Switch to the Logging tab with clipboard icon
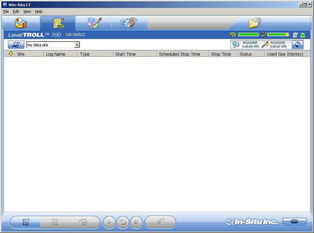Screen dimensions: 314x233 coord(58,23)
